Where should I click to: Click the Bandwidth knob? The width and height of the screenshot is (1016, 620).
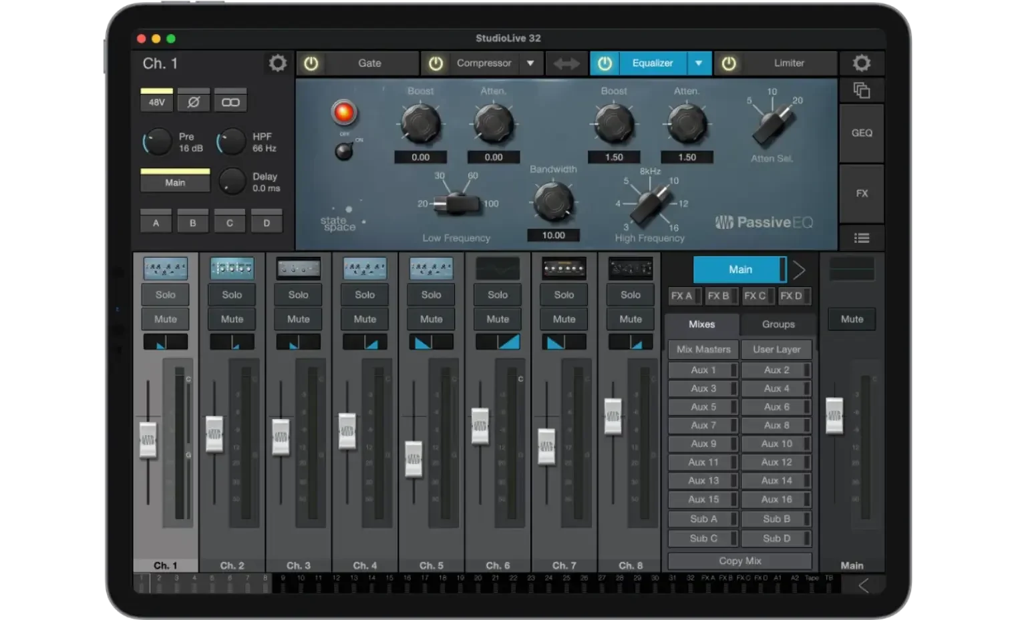click(553, 201)
